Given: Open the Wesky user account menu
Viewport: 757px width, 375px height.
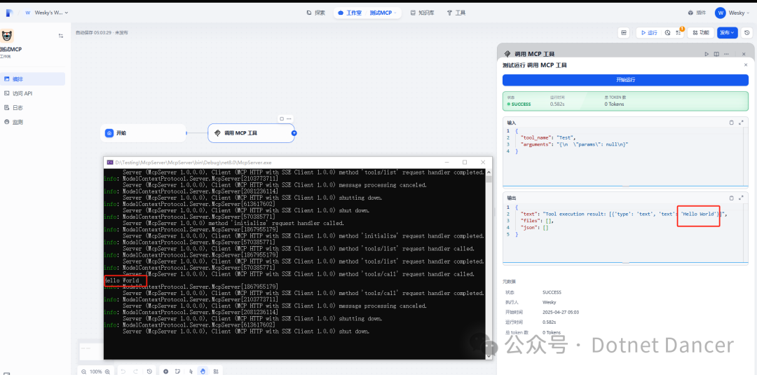Looking at the screenshot, I should 733,13.
